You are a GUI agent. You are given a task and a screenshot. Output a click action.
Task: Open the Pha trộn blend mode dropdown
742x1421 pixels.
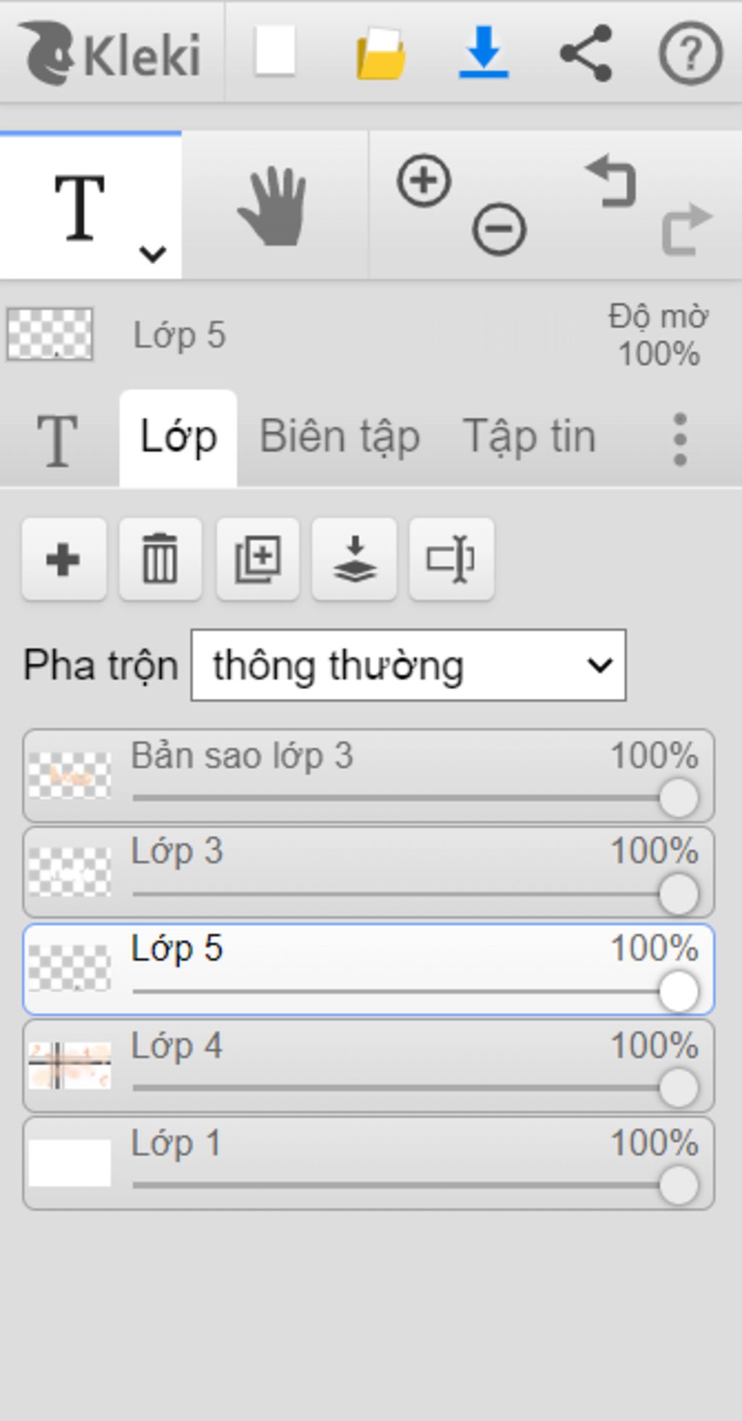[408, 665]
